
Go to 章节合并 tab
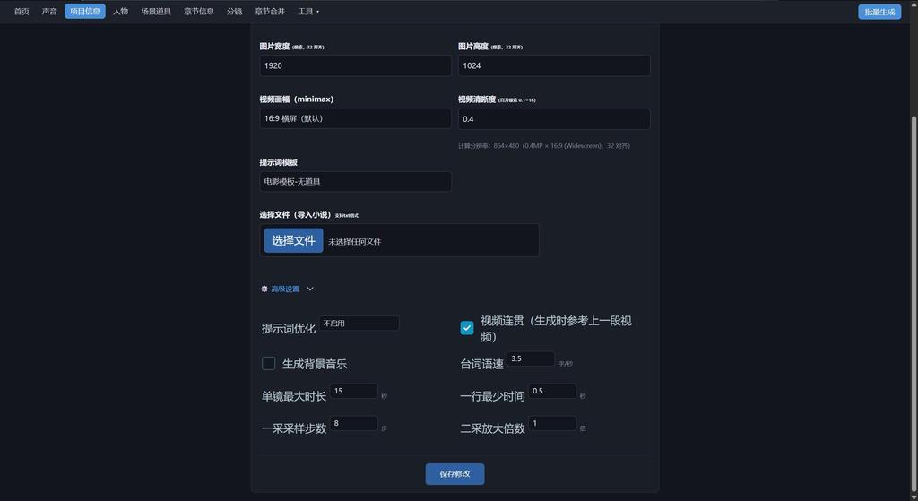click(x=270, y=12)
